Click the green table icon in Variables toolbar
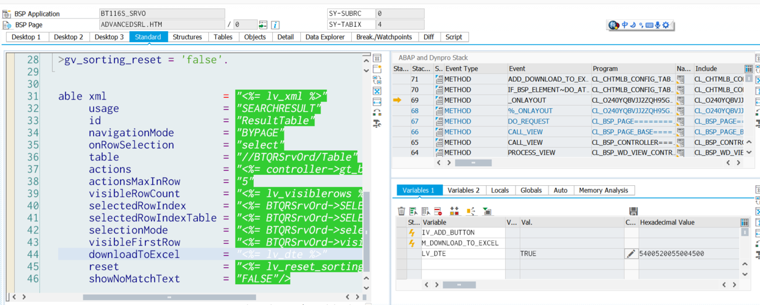The width and height of the screenshot is (760, 305). pyautogui.click(x=487, y=211)
